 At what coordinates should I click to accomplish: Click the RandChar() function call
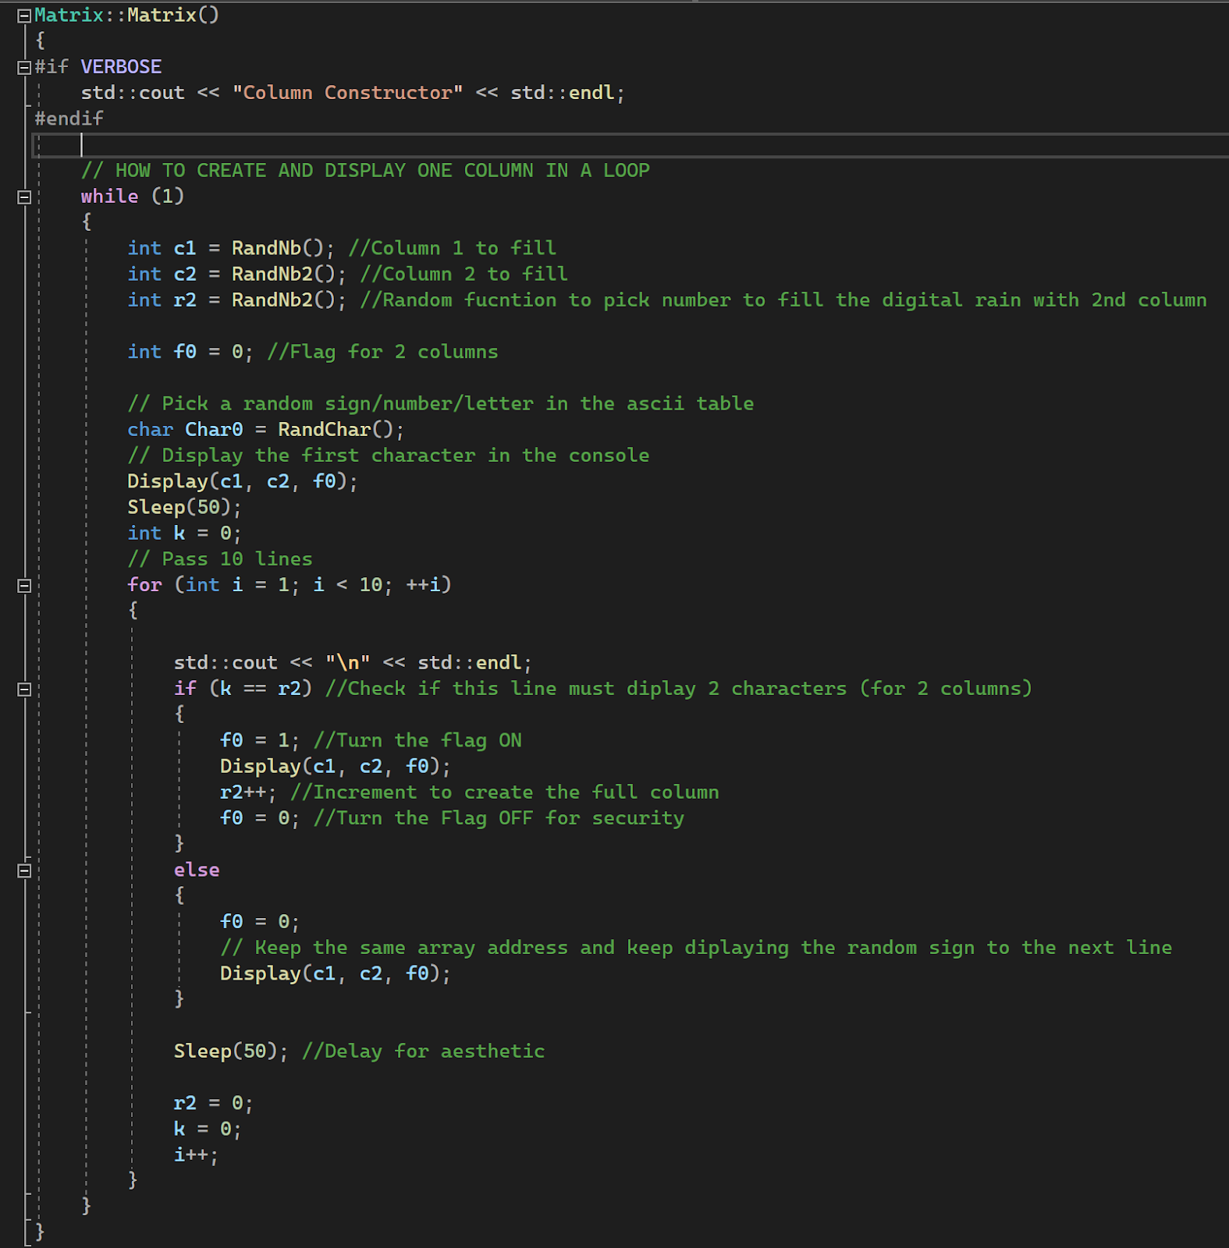tap(336, 430)
